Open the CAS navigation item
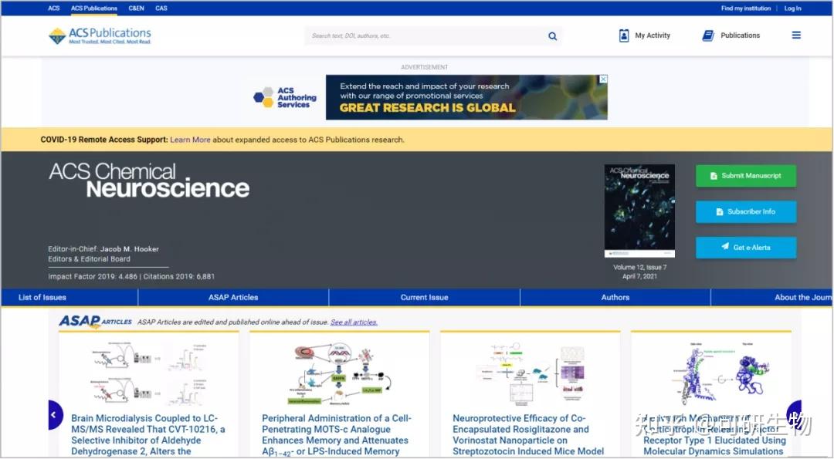This screenshot has width=834, height=459. [161, 8]
